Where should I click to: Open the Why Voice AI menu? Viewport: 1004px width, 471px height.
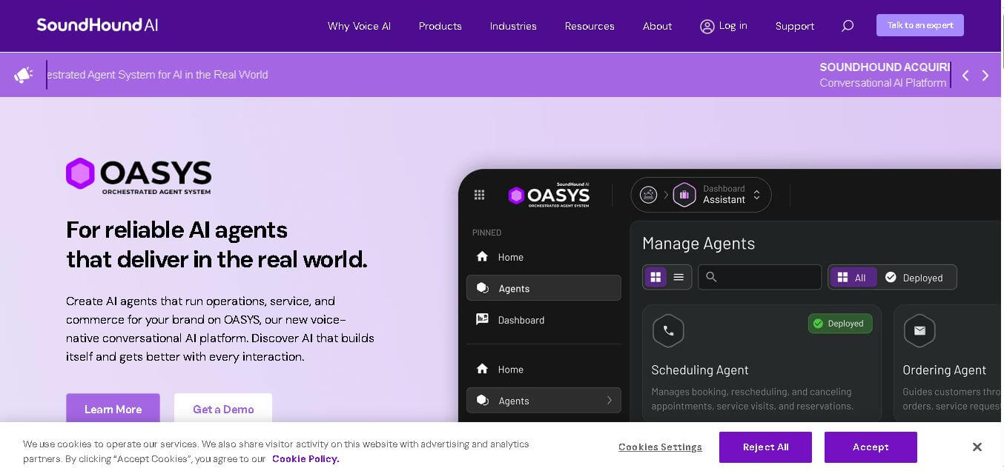click(359, 26)
